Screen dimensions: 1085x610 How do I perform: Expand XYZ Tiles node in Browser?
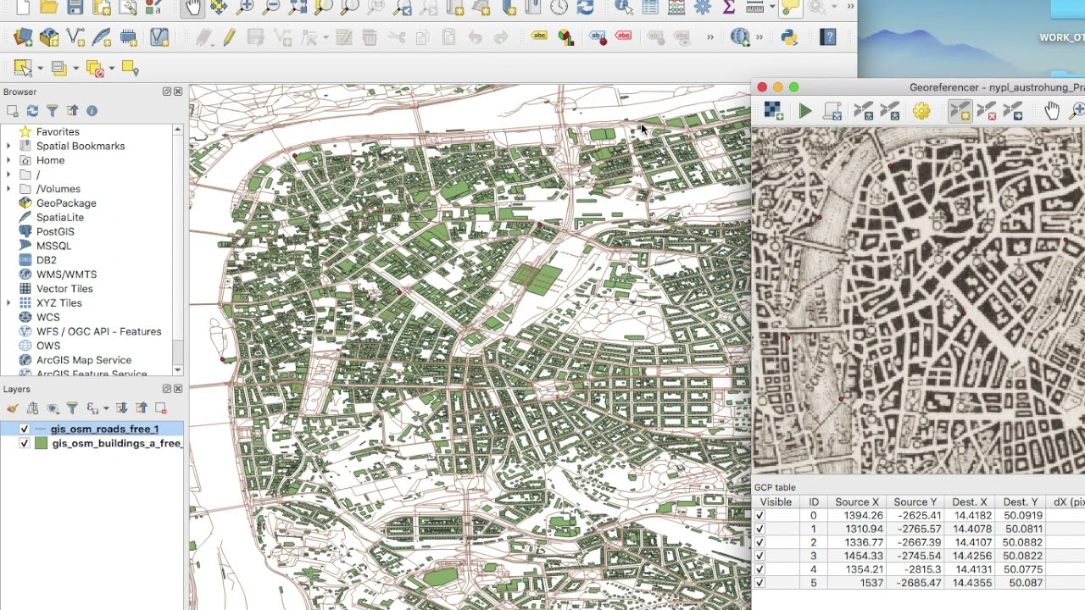point(9,302)
